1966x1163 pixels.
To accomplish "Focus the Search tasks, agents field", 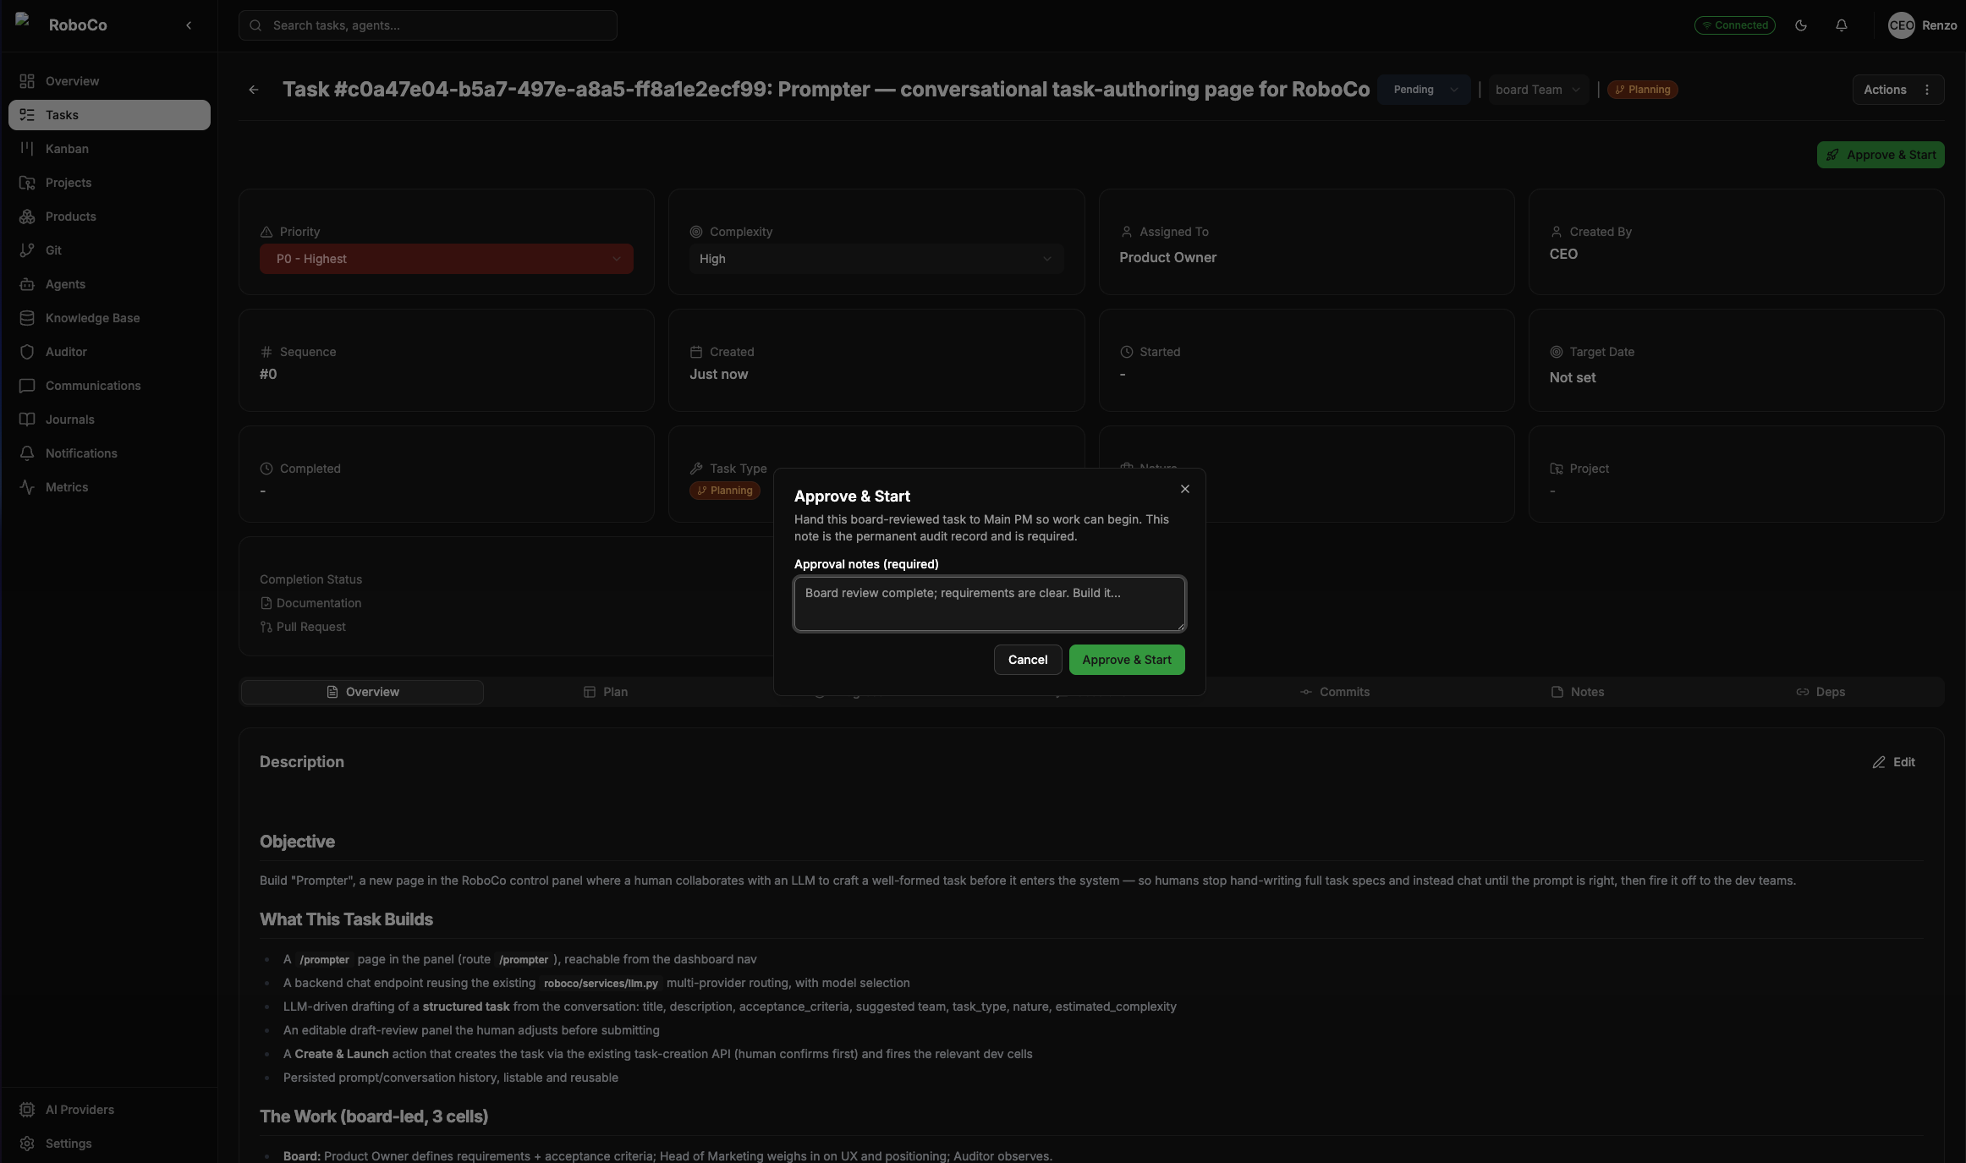I will pyautogui.click(x=428, y=25).
